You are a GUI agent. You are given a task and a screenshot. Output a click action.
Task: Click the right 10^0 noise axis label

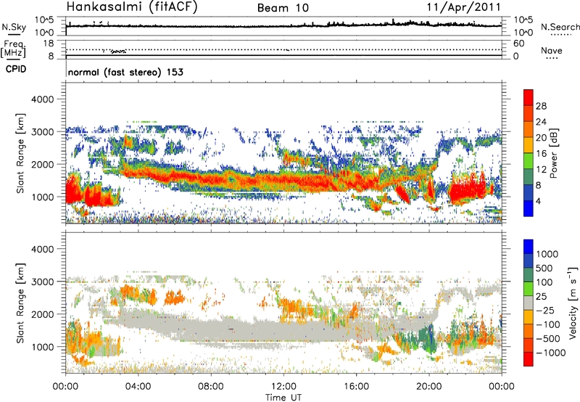pos(523,33)
